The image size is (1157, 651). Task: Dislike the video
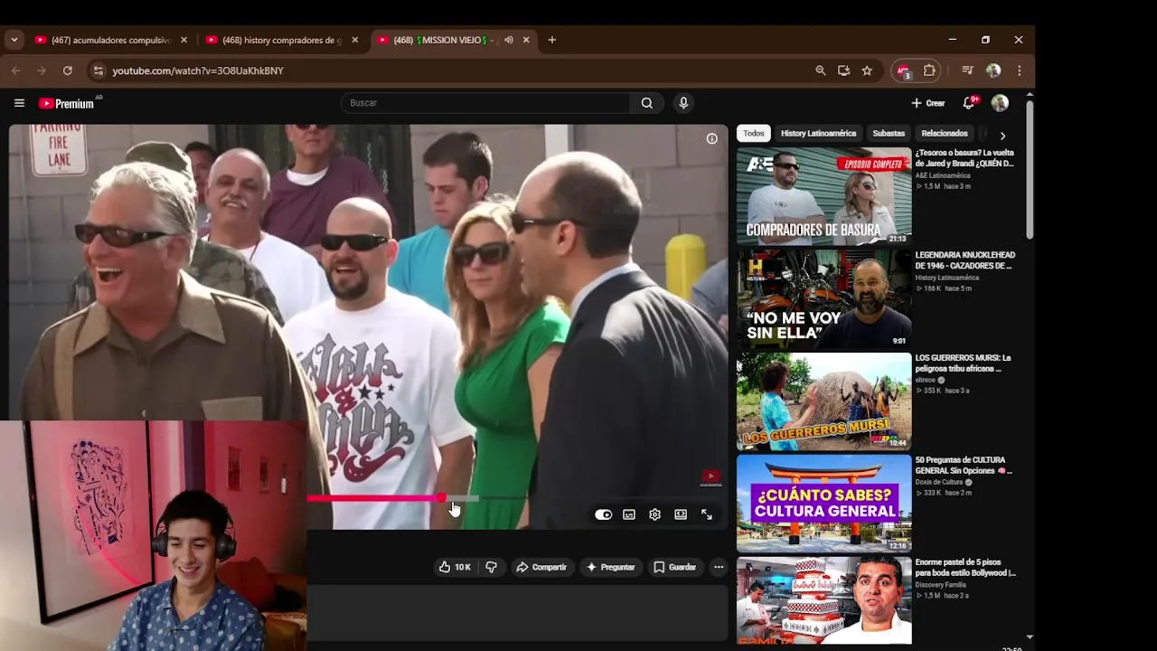(492, 567)
